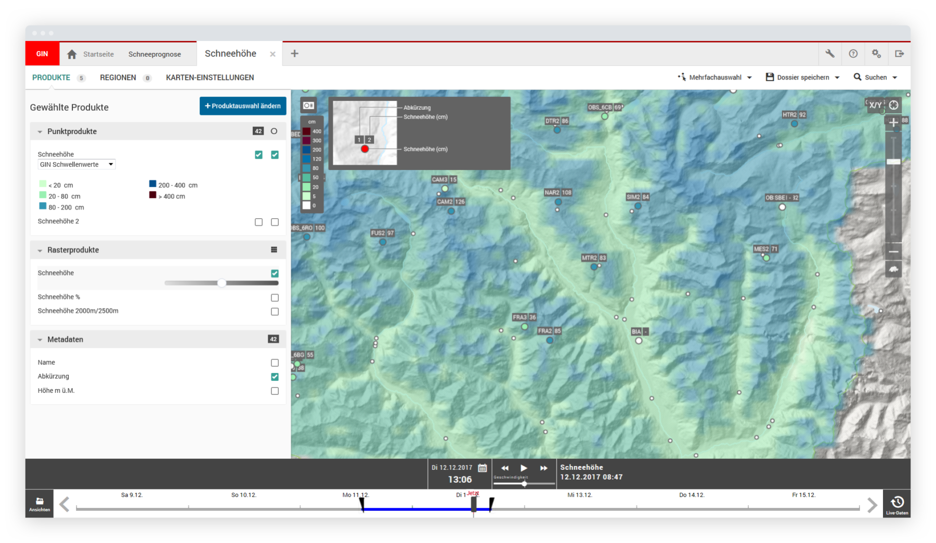936x543 pixels.
Task: Zoom in on the map
Action: tap(893, 123)
